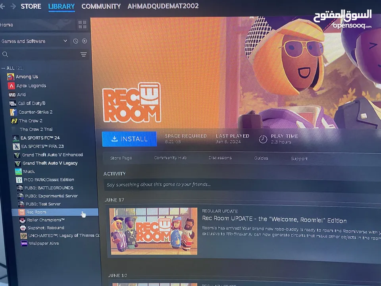Click the EA SPORTS FIFA 23 icon
Viewport: 381px width, 286px height.
(16, 147)
